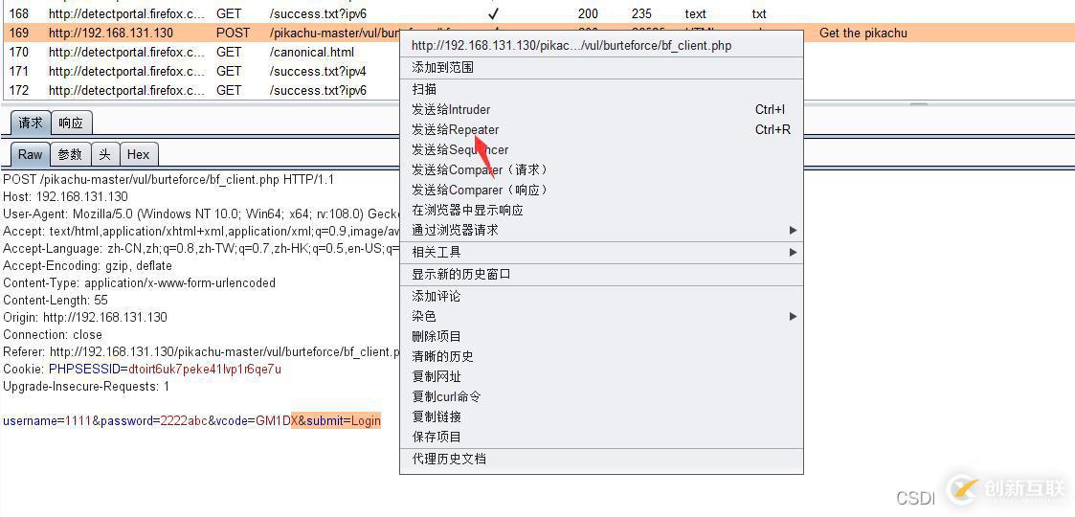Screen dimensions: 1075x517
Task: Send the request to Repeater
Action: click(601, 129)
